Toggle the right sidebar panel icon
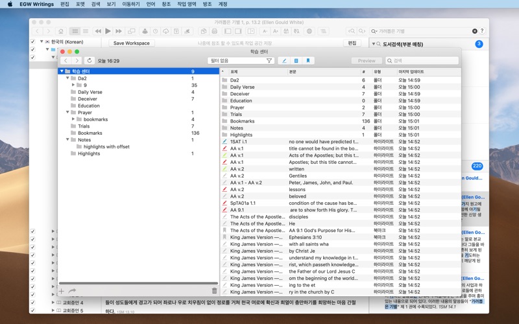This screenshot has height=324, width=519. (238, 31)
